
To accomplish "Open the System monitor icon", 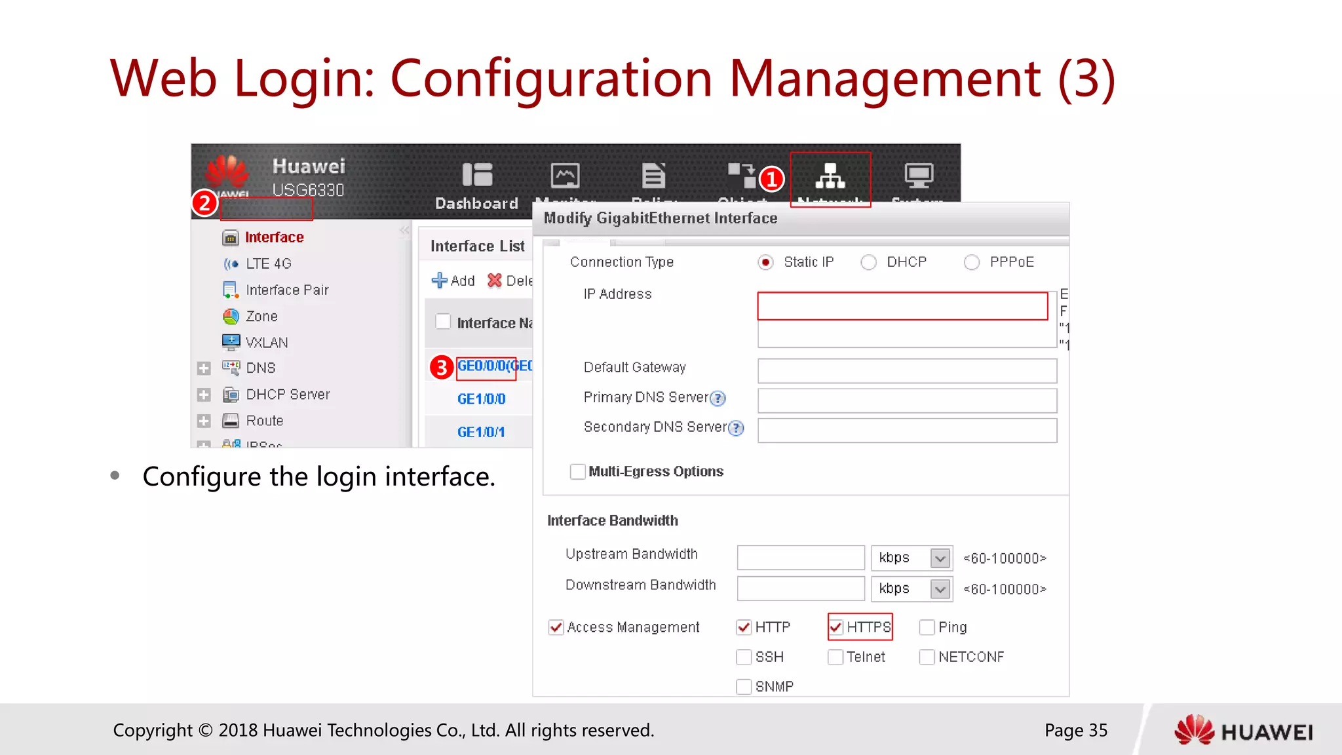I will (919, 175).
